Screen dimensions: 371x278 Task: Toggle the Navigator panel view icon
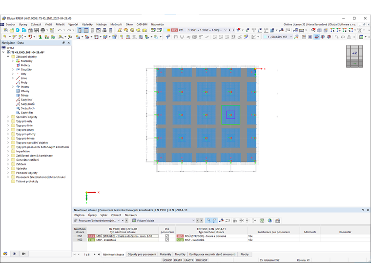[80, 30]
